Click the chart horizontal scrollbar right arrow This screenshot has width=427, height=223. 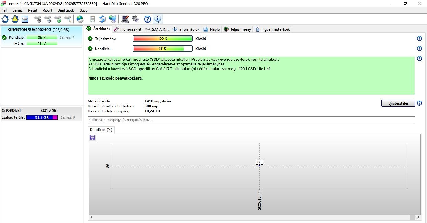(418, 217)
